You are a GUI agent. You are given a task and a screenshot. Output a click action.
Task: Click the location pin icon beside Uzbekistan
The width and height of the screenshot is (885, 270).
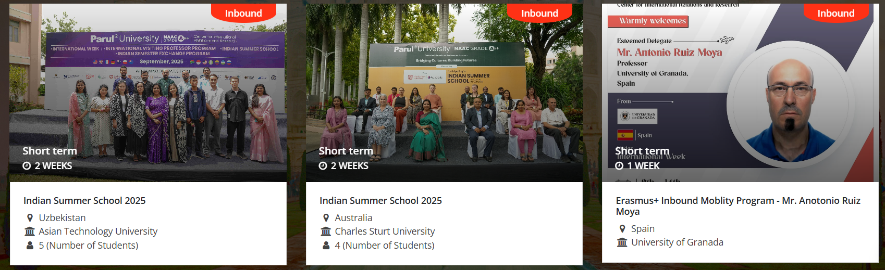pos(30,218)
